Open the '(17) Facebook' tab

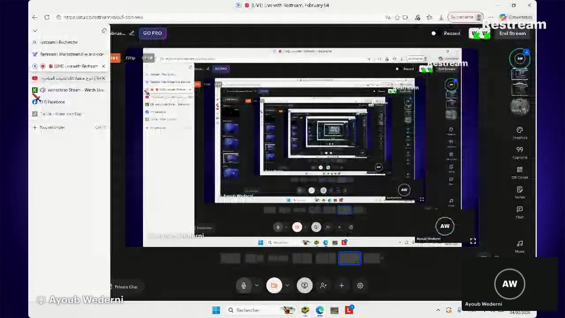click(x=70, y=102)
